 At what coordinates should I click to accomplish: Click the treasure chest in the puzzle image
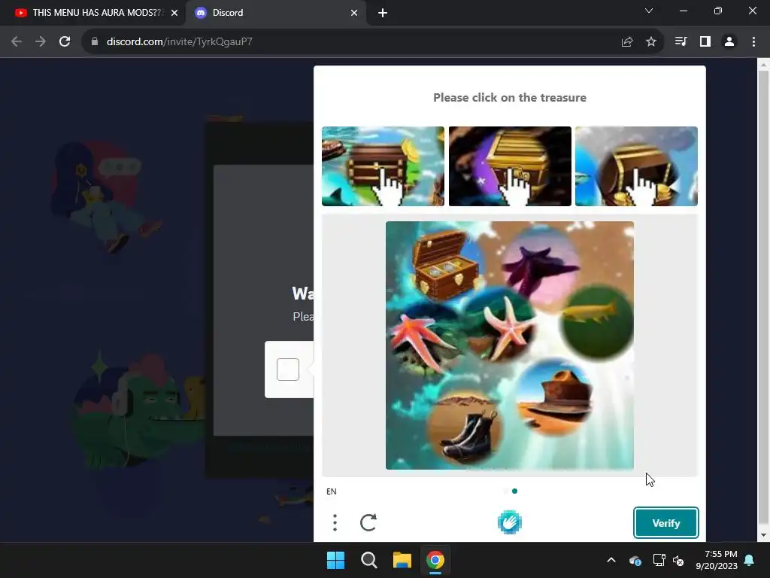[x=445, y=264]
